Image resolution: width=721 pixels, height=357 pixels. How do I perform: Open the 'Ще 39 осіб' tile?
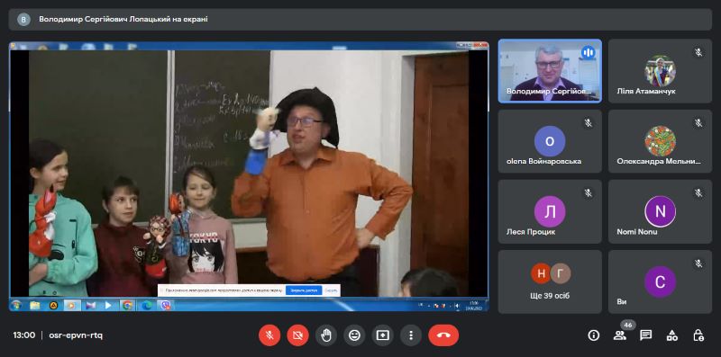pyautogui.click(x=550, y=281)
